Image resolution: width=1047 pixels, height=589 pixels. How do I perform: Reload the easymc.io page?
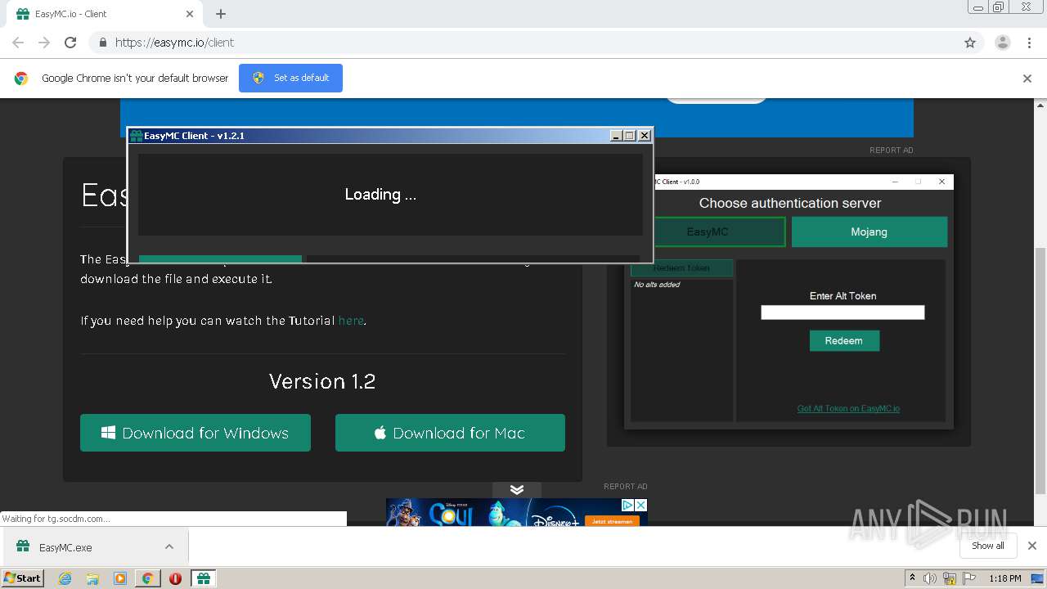(70, 43)
